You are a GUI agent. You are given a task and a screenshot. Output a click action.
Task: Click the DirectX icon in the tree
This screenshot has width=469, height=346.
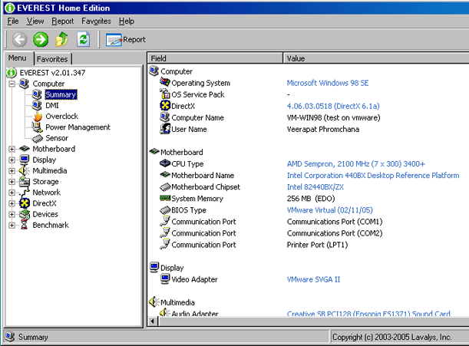pos(25,203)
